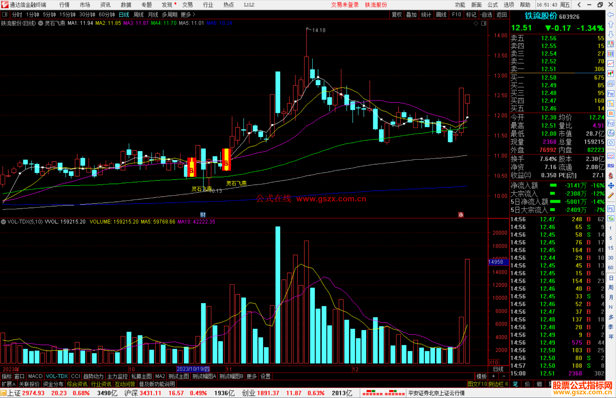Click the minus zoom button next to 模板

504,376
